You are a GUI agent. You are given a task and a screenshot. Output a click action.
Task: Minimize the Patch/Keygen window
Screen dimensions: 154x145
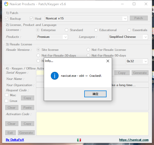coord(122,4)
